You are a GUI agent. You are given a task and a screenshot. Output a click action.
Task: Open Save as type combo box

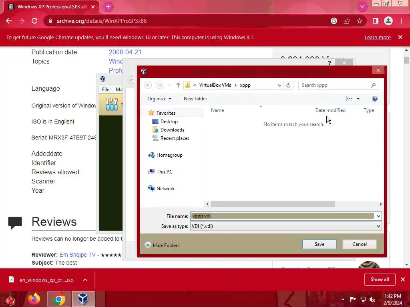pos(286,226)
